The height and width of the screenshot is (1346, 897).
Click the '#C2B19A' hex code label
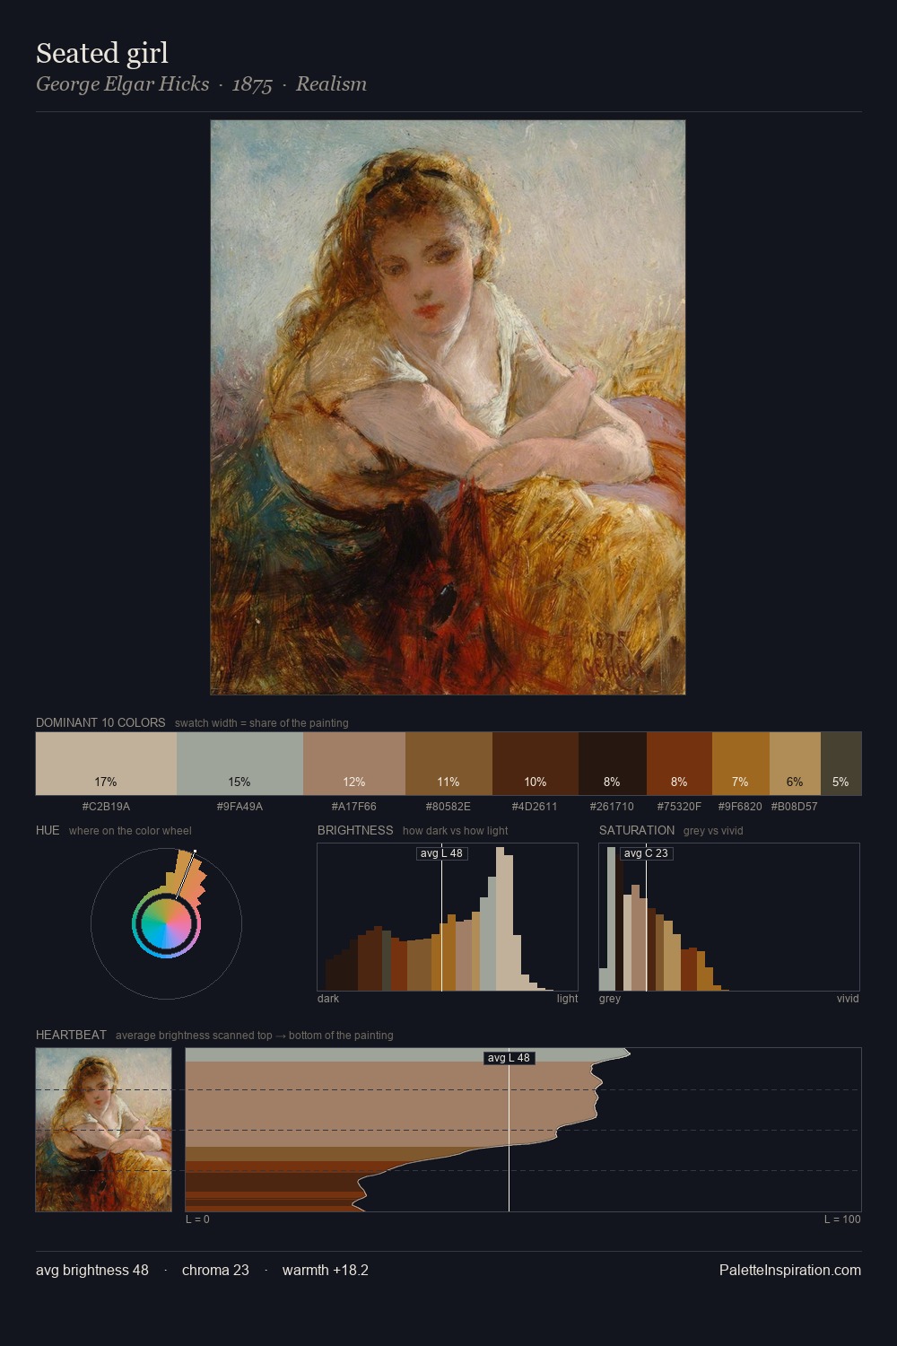[x=106, y=806]
